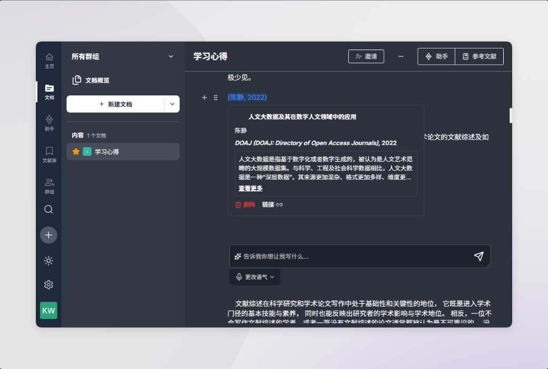548x369 pixels.
Task: Select the 文档 documents sidebar icon
Action: coord(50,92)
